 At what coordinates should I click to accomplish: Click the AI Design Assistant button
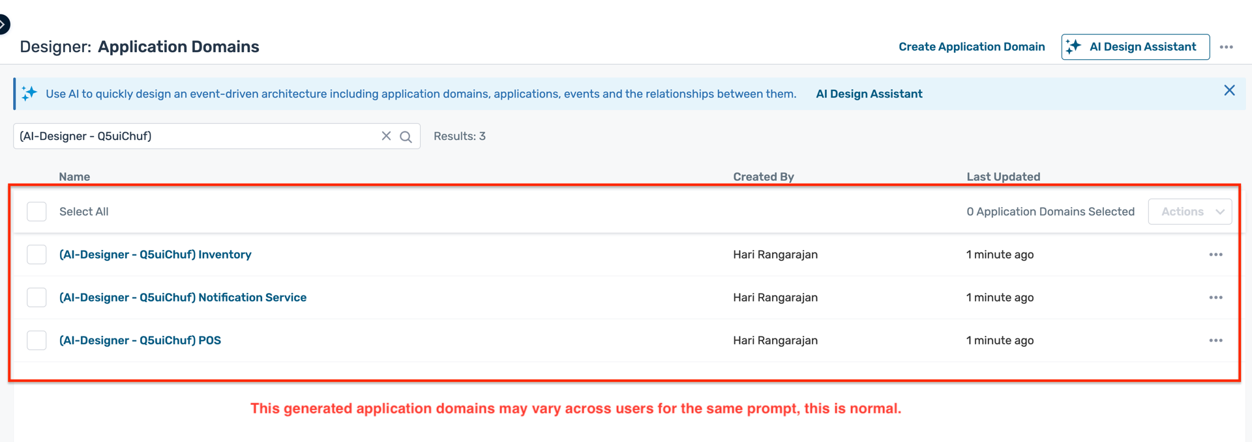click(x=1135, y=47)
